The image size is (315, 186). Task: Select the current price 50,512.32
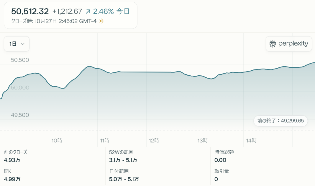(30, 11)
